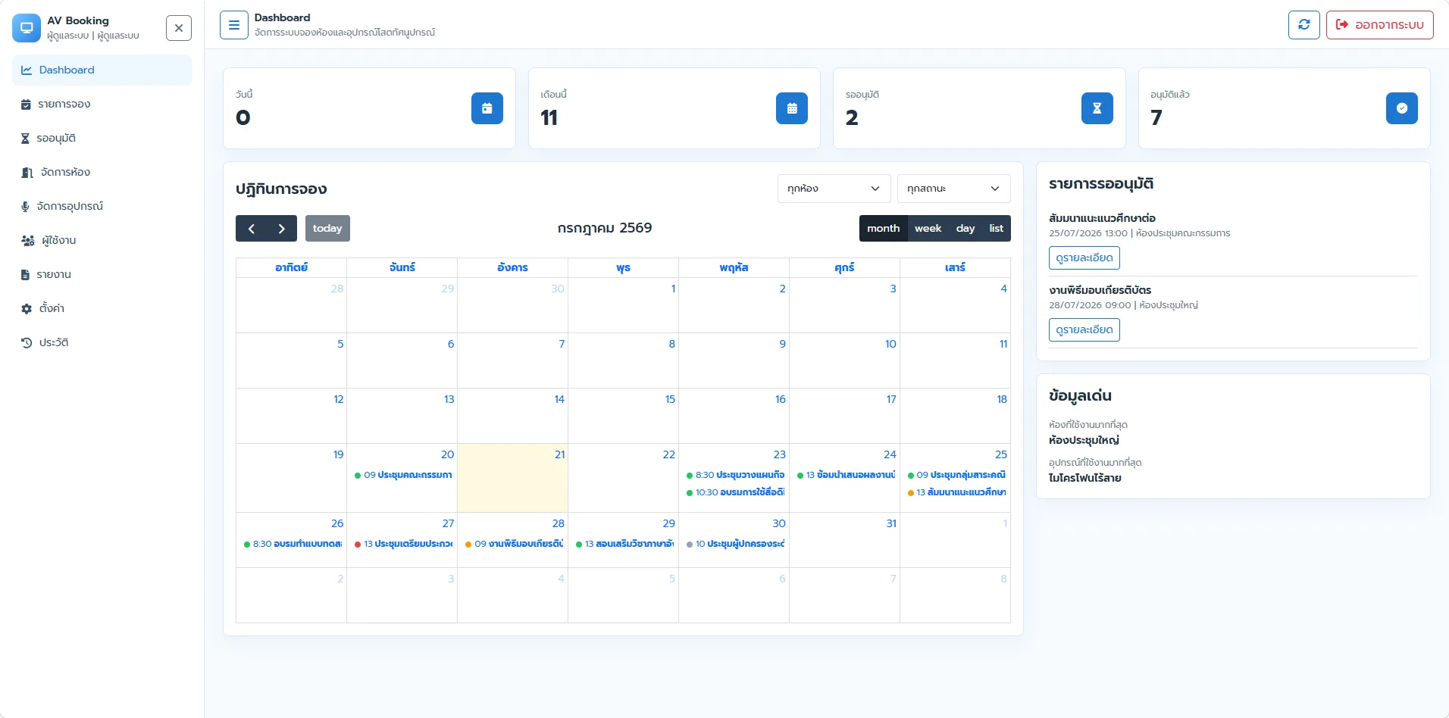Click the checkmark icon on อนุมัติแล้ว card

pyautogui.click(x=1401, y=108)
